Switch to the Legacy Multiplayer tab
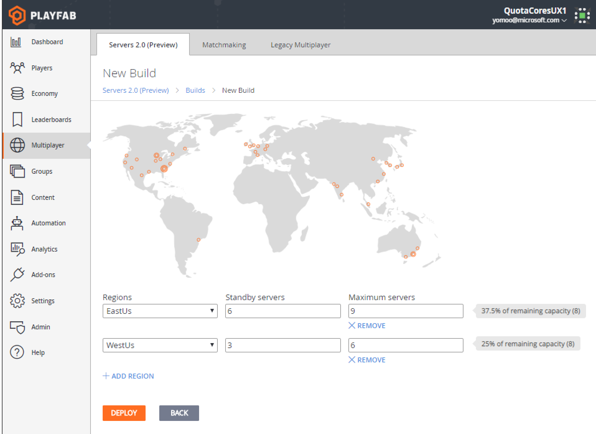This screenshot has width=596, height=434. click(x=300, y=45)
